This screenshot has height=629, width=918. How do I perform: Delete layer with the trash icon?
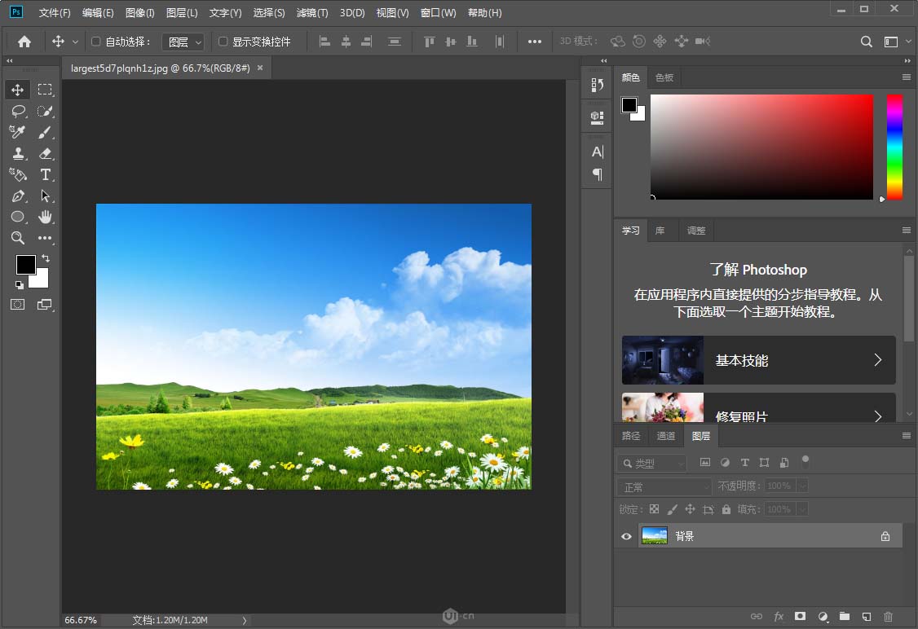pyautogui.click(x=888, y=616)
